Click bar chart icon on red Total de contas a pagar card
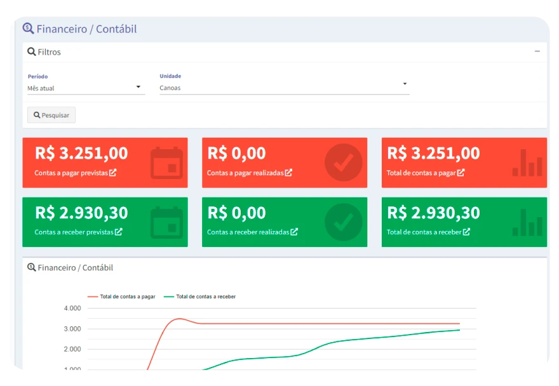This screenshot has height=386, width=559. pyautogui.click(x=527, y=163)
